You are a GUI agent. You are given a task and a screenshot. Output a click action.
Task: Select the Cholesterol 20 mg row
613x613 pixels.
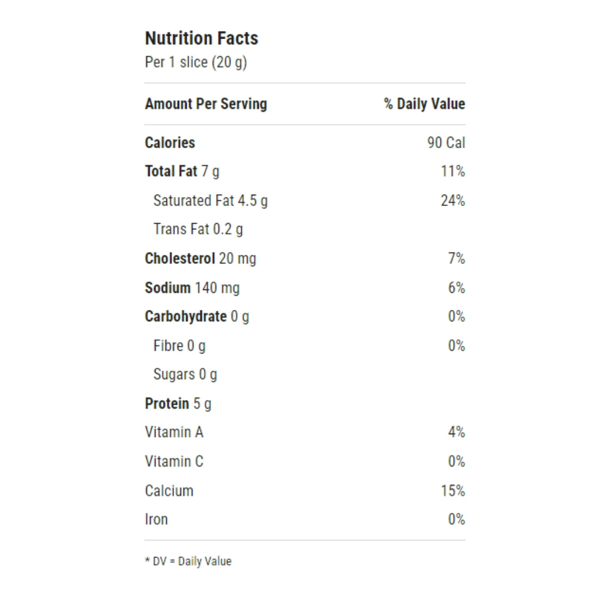point(305,259)
